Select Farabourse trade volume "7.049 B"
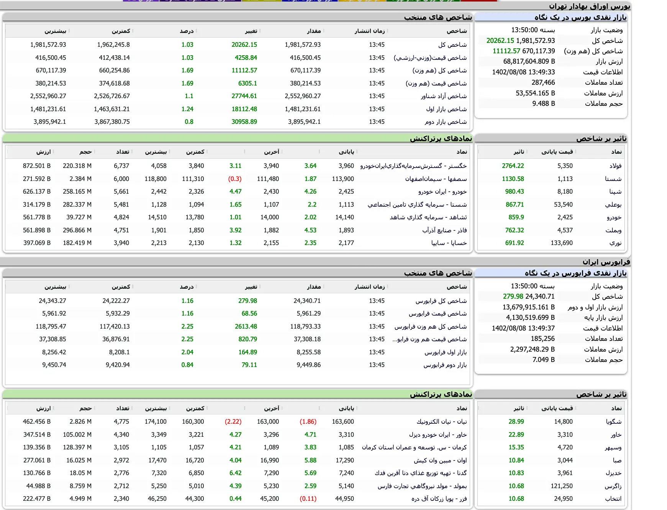Viewport: 667px width, 510px height. click(544, 360)
